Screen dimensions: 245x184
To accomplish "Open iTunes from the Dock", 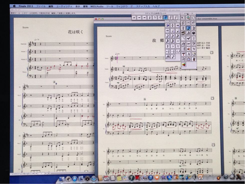I will tap(150, 178).
